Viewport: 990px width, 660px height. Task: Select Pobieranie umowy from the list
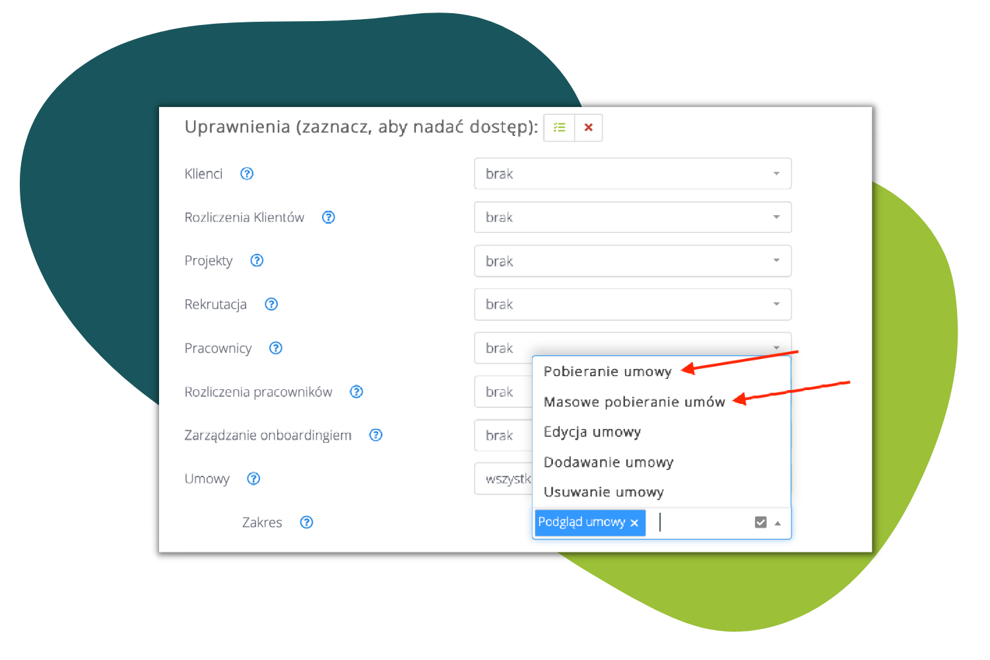607,372
